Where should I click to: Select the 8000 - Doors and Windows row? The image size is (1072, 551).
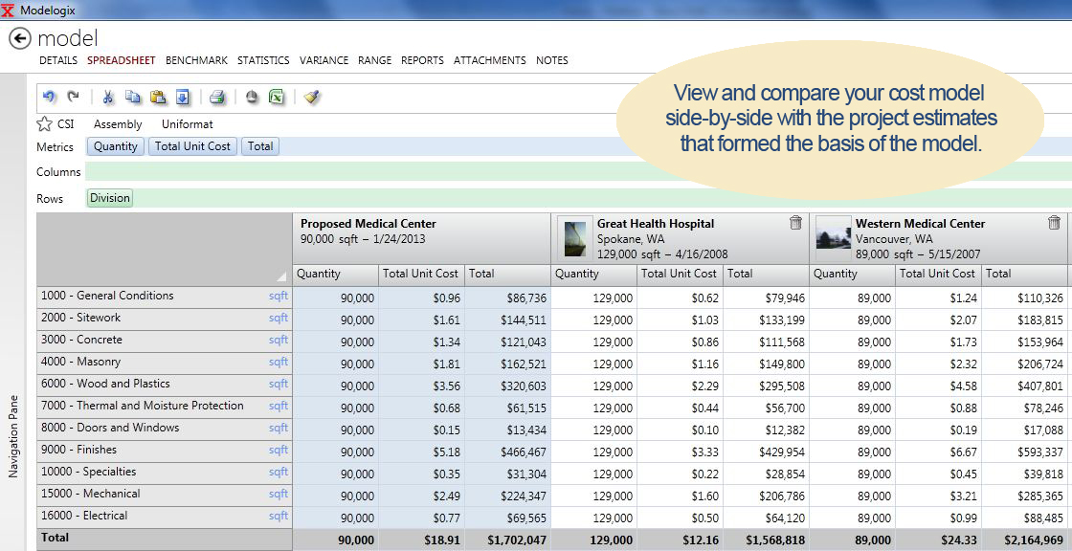coord(164,428)
